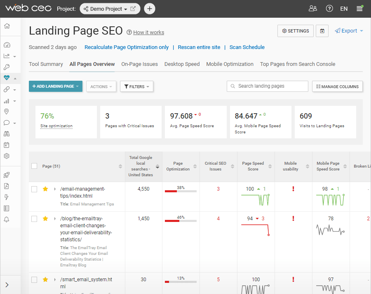Click the Rescan entire site link
Viewport: 371px width, 294px height.
coord(199,47)
